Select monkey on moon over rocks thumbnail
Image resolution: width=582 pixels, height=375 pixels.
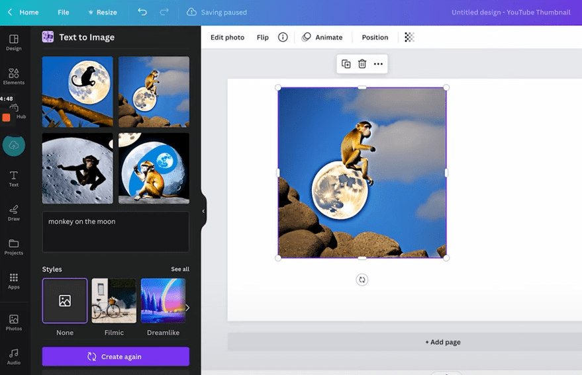pyautogui.click(x=154, y=92)
